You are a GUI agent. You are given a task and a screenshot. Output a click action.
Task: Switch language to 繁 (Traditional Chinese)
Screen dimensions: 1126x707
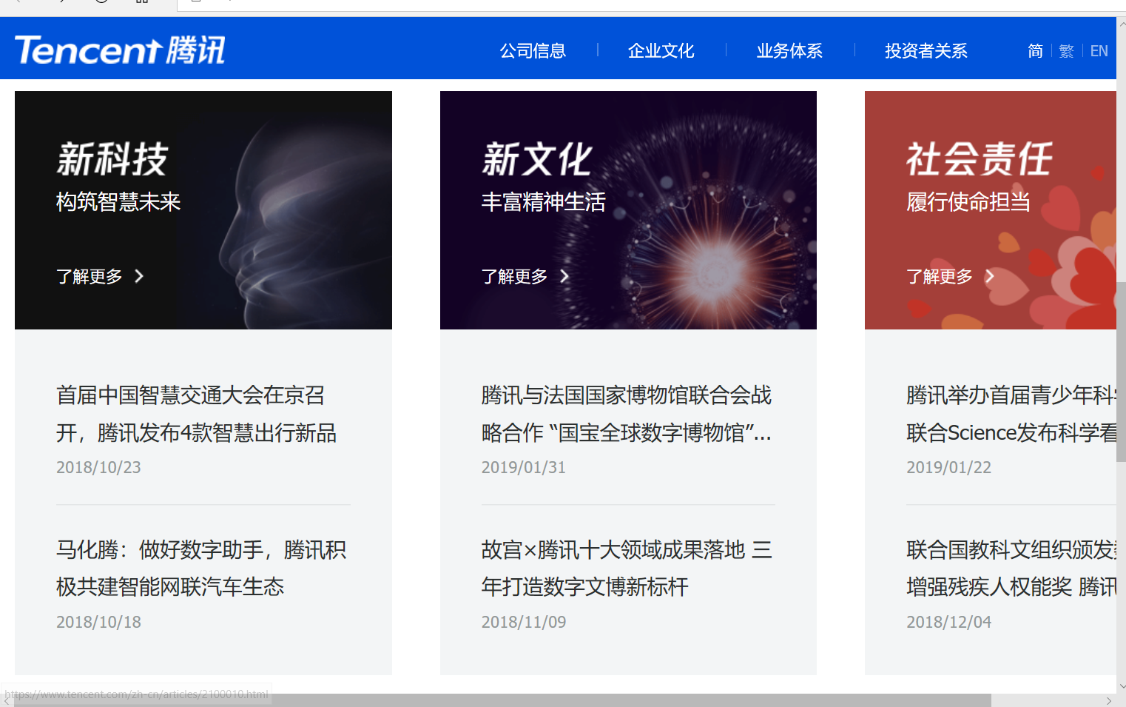(1066, 51)
